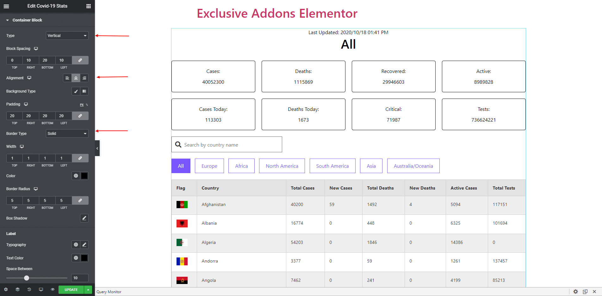The height and width of the screenshot is (296, 602).
Task: Collapse the Container Block section
Action: [x=47, y=20]
